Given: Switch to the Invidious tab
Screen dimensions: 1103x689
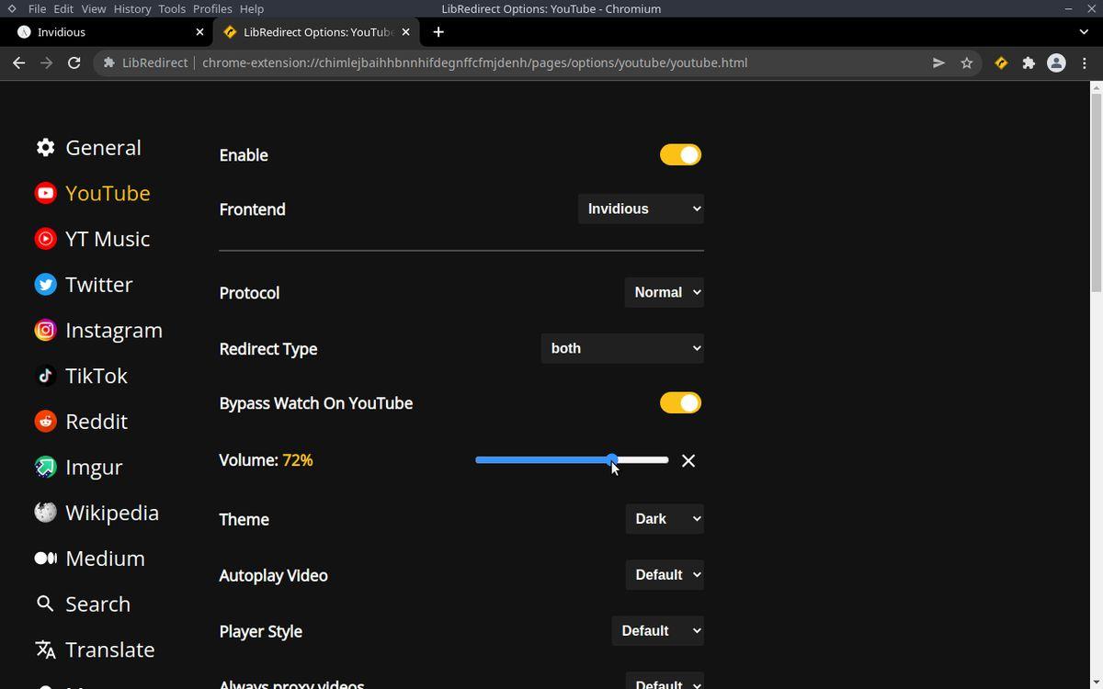Looking at the screenshot, I should (110, 32).
